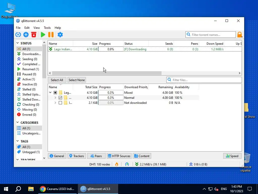
Task: Click the green Resume play icon
Action: click(43, 35)
